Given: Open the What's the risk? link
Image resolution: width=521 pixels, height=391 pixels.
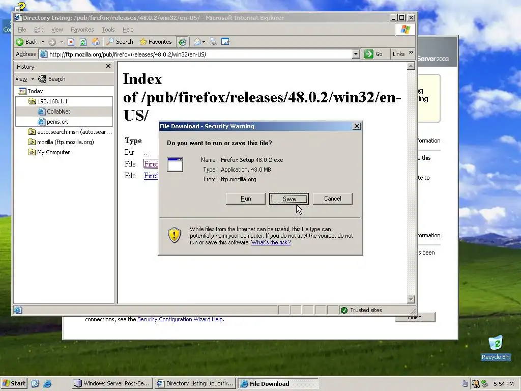Looking at the screenshot, I should [x=271, y=242].
